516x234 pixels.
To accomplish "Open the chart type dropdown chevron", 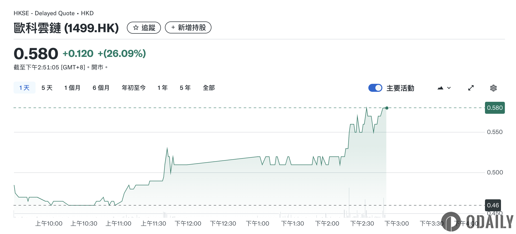I will [449, 88].
